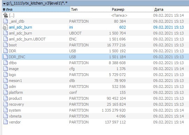The height and width of the screenshot is (135, 189).
Task: Select the _aml_dtb file name
Action: click(x=16, y=21)
